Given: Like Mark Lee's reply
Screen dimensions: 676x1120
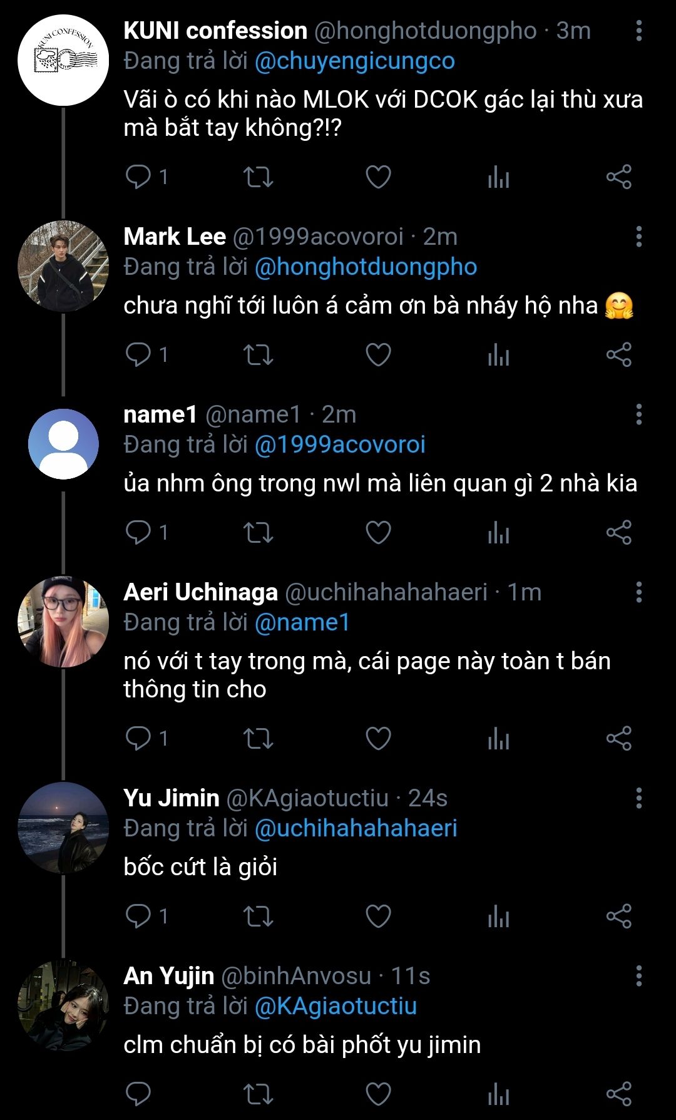Looking at the screenshot, I should [378, 355].
